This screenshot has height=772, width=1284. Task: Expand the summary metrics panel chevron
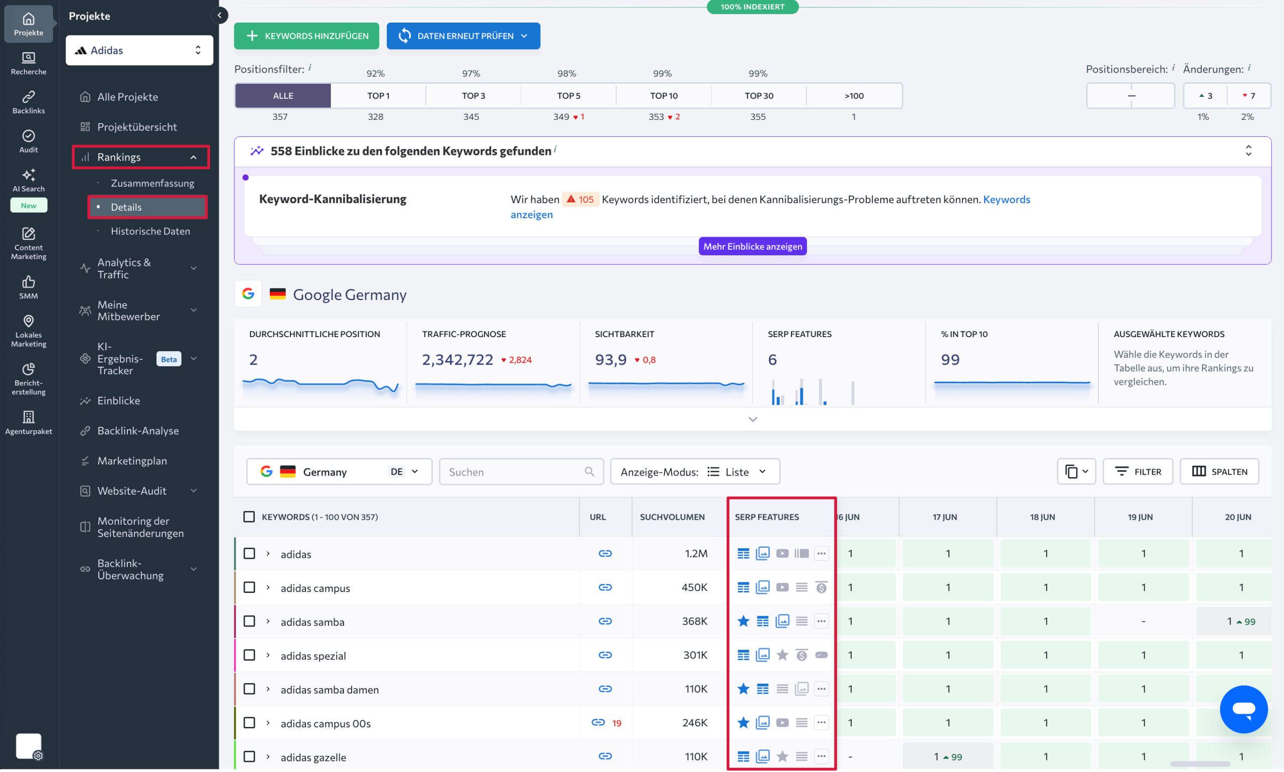(x=752, y=419)
